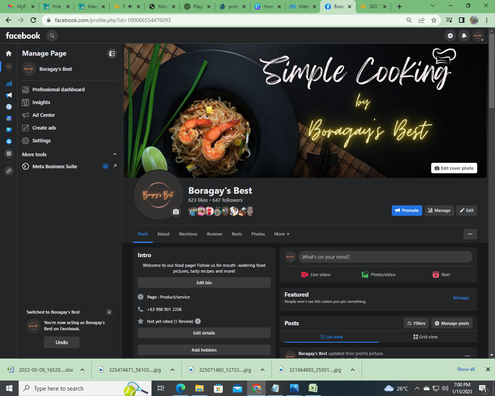This screenshot has width=495, height=396.
Task: Collapse the Manage Page sidebar panel
Action: 112,53
